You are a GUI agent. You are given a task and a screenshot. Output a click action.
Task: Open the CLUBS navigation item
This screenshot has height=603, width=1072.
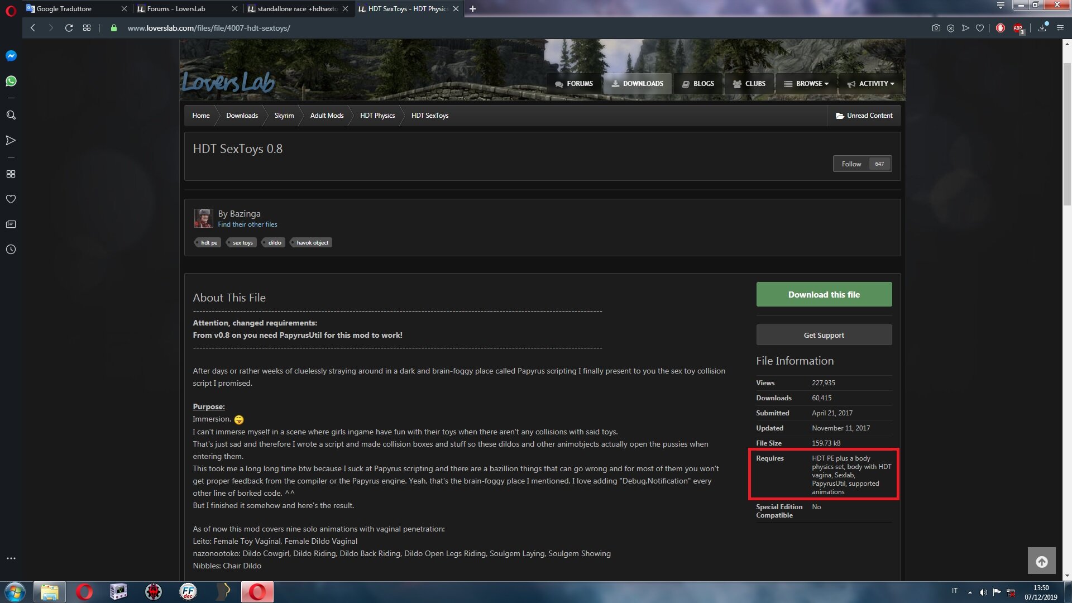click(x=749, y=84)
